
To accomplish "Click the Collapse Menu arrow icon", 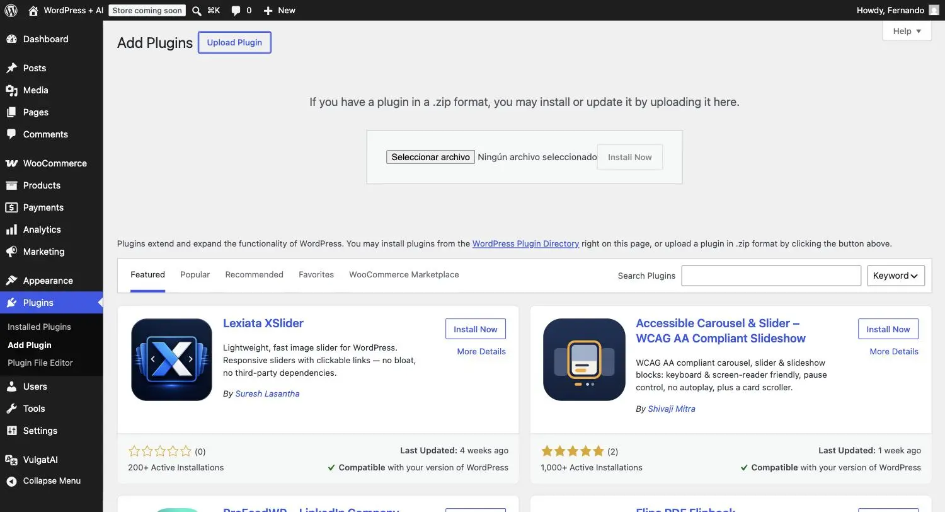I will (11, 481).
